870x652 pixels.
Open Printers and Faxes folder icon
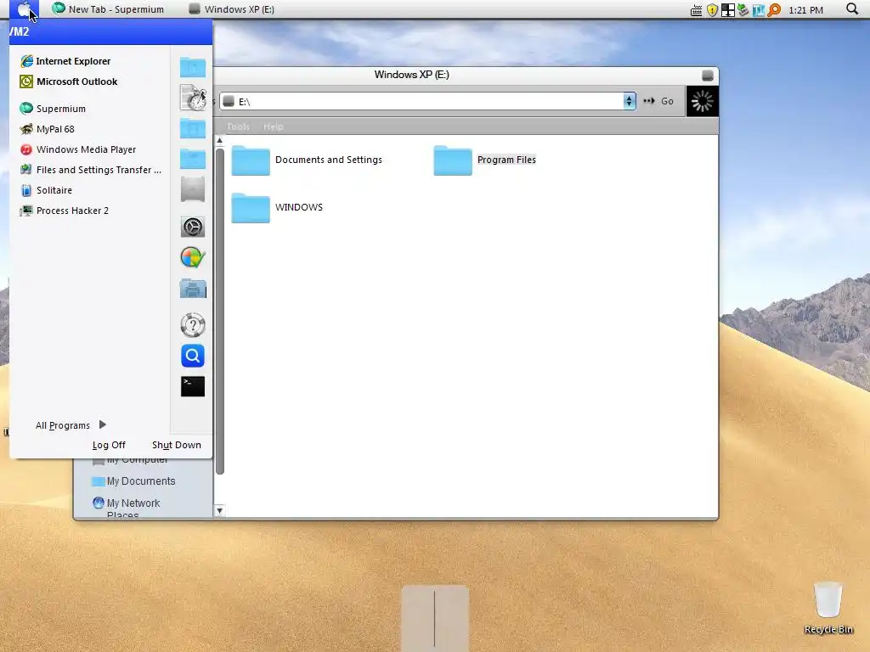click(193, 289)
